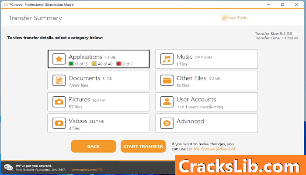Select the Pictures category label

(x=79, y=99)
